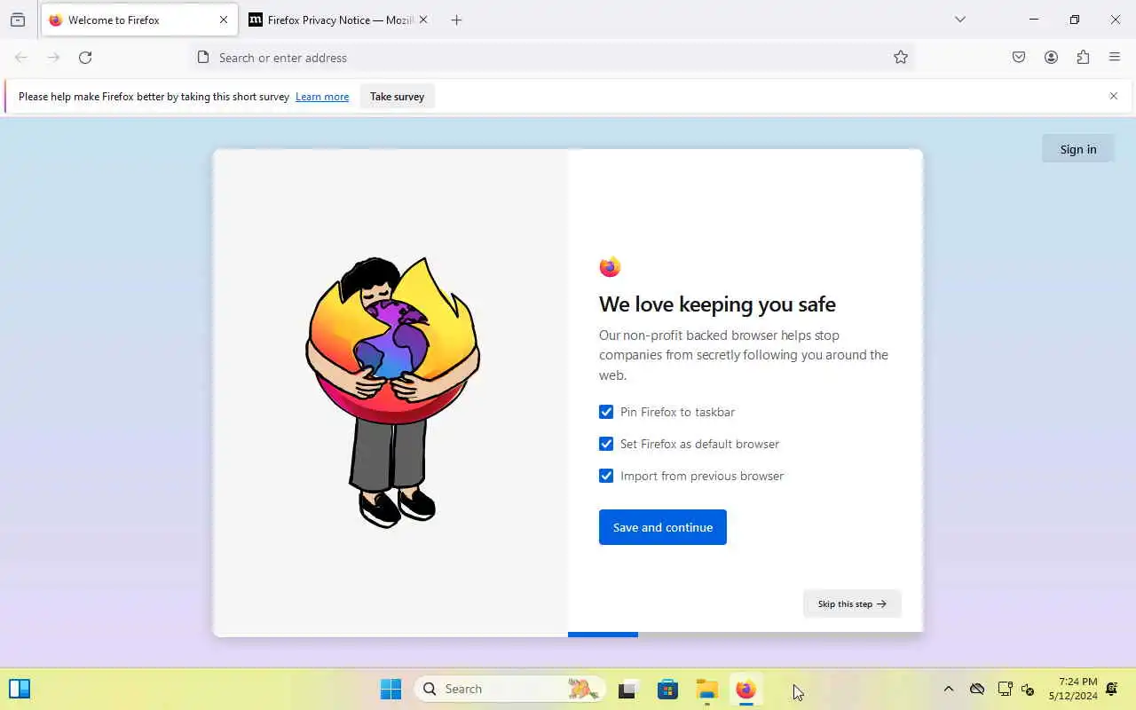Click the Take survey button

pyautogui.click(x=397, y=97)
